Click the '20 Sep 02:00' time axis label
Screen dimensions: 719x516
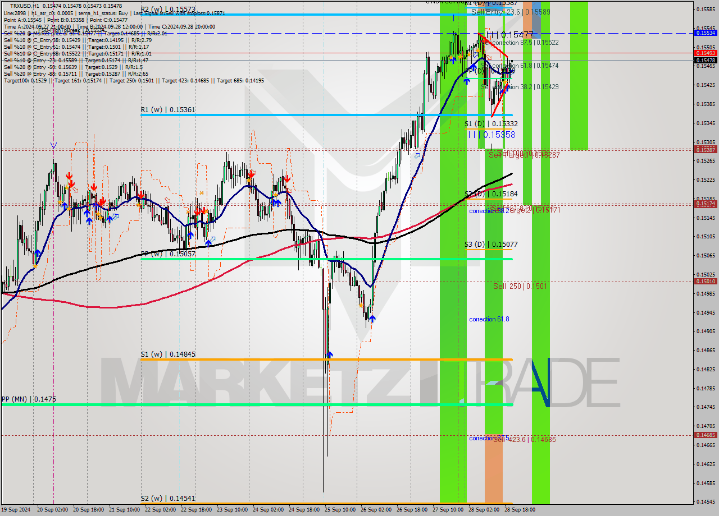[53, 510]
